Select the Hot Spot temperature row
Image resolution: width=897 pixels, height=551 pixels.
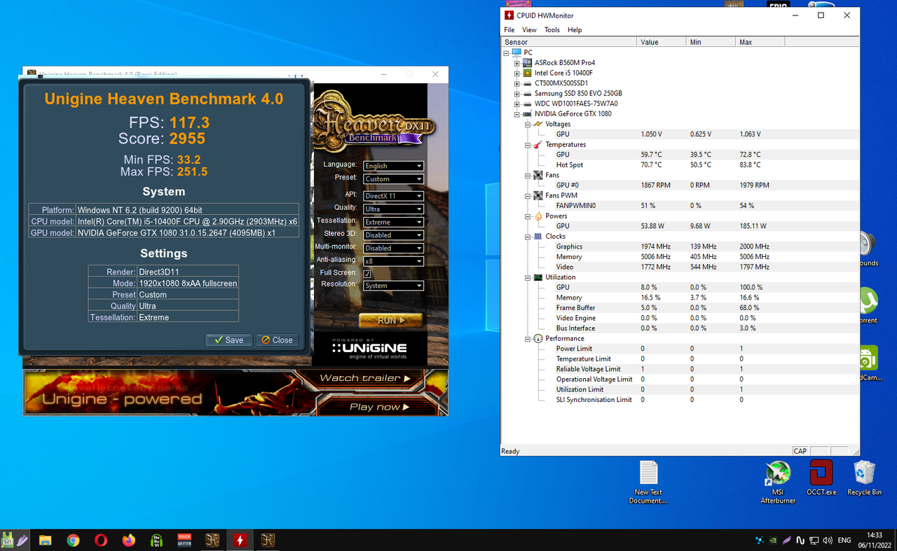(x=680, y=165)
